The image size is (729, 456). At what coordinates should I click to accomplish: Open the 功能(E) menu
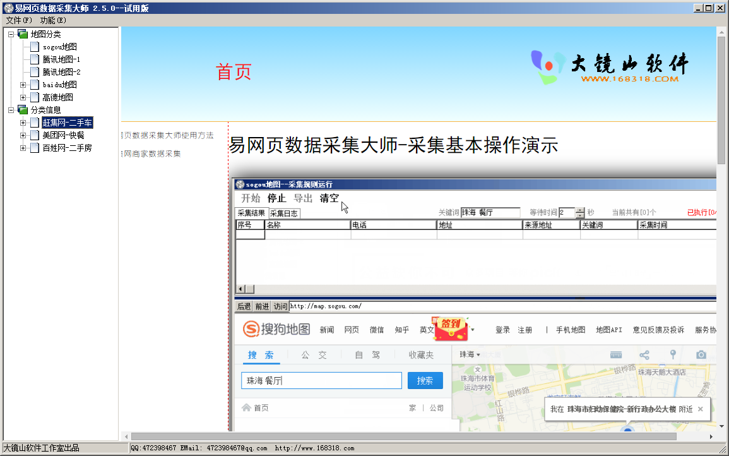point(53,20)
